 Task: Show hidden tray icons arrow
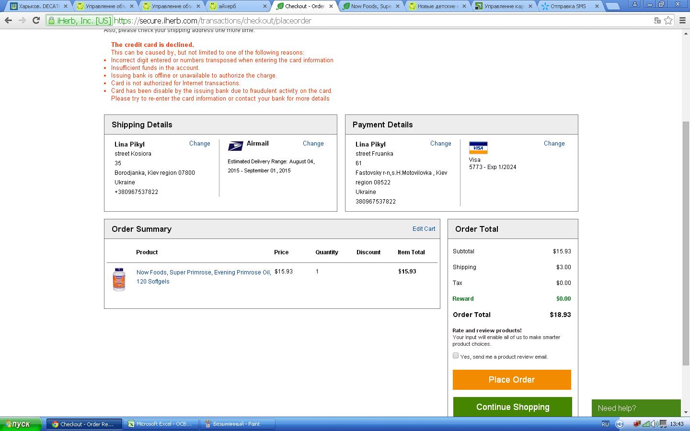coord(620,424)
